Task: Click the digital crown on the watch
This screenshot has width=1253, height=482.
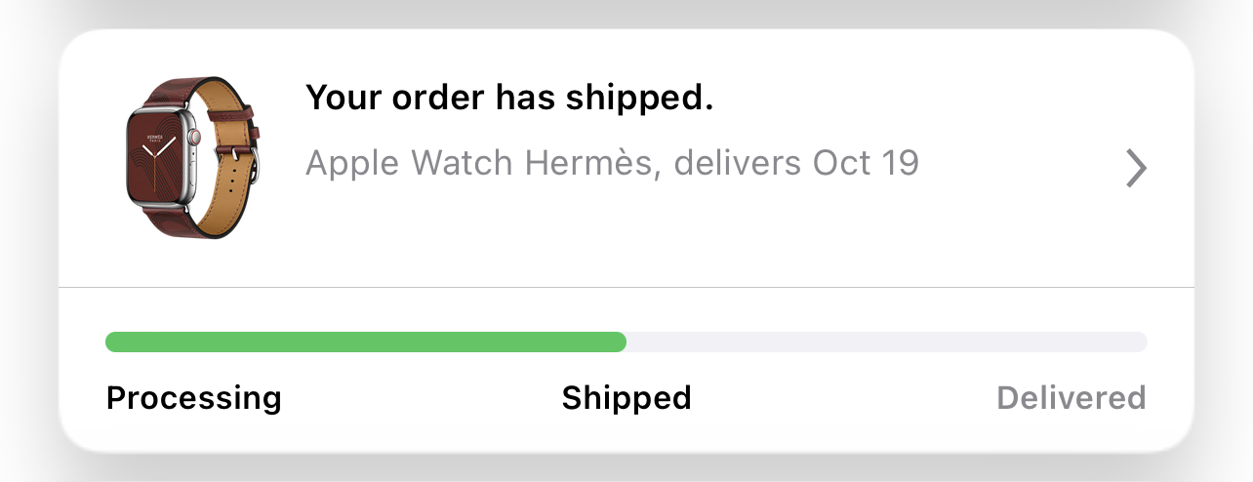Action: (193, 138)
